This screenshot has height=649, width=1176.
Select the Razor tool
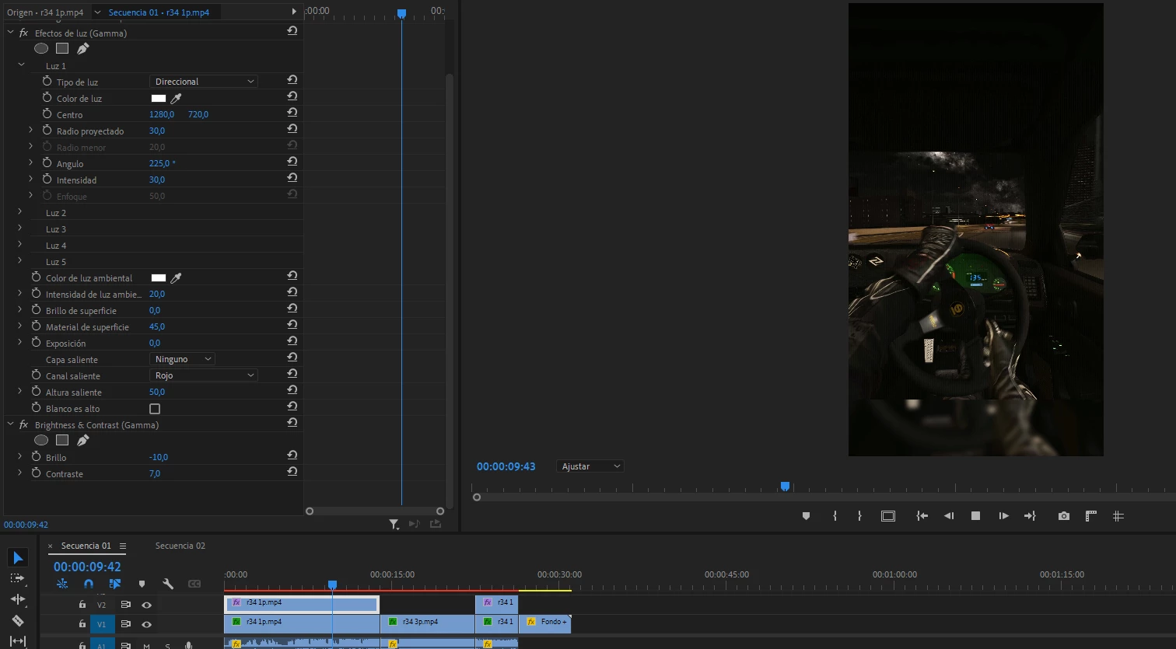pos(18,620)
